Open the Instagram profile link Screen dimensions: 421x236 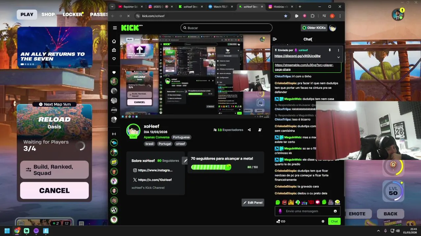tap(153, 170)
